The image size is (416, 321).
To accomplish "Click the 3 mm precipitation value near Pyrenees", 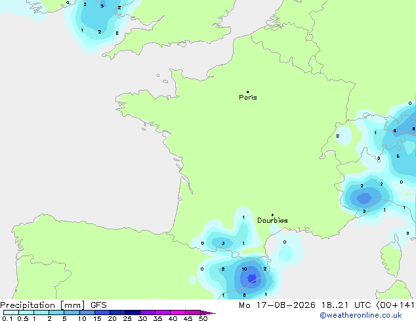I will tap(223, 244).
